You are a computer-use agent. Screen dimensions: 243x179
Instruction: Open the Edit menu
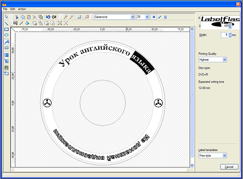click(x=13, y=8)
